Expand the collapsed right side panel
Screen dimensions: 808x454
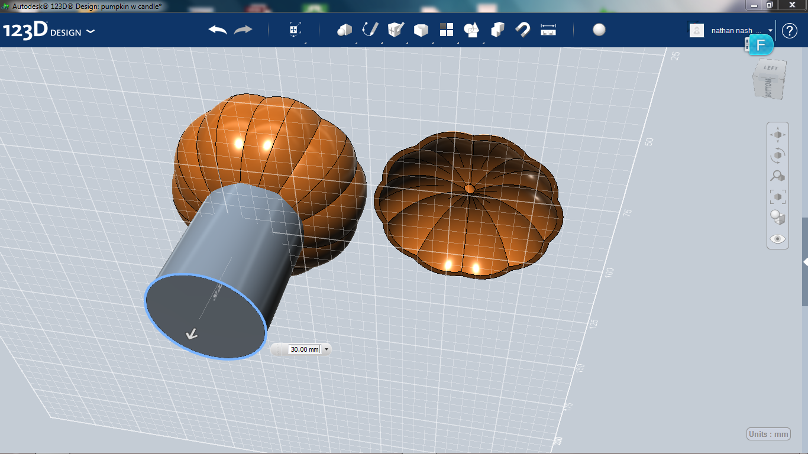click(805, 261)
